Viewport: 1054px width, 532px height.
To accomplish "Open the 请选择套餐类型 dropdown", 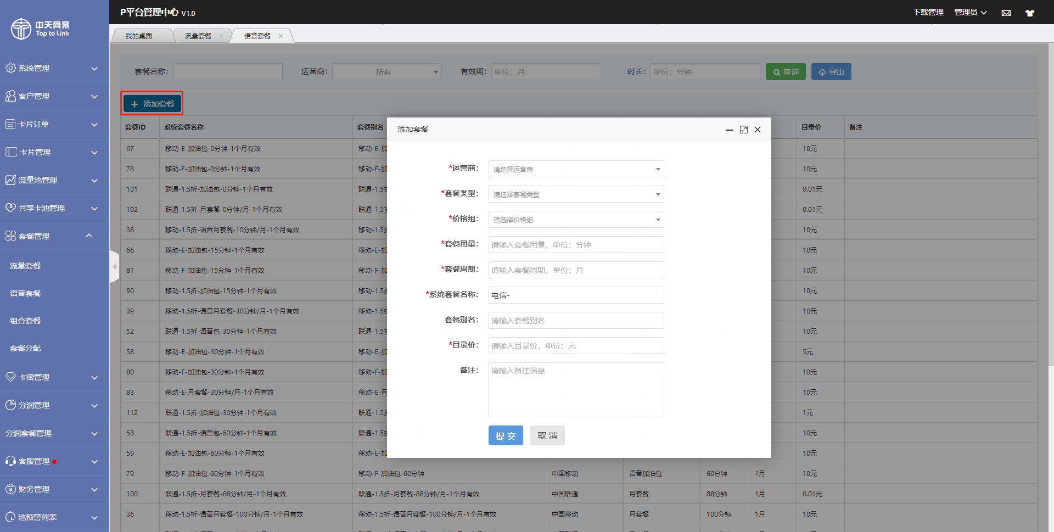I will click(576, 194).
